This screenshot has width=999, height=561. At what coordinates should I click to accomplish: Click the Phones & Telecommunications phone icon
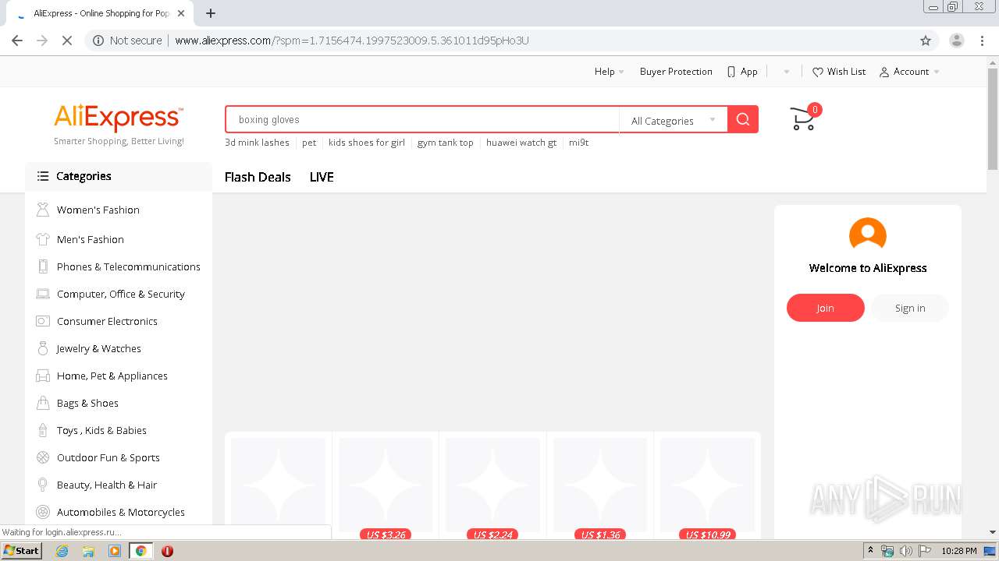[43, 266]
